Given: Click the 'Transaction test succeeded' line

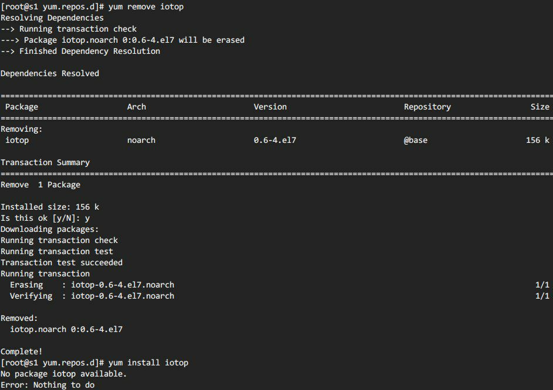Looking at the screenshot, I should (x=62, y=262).
